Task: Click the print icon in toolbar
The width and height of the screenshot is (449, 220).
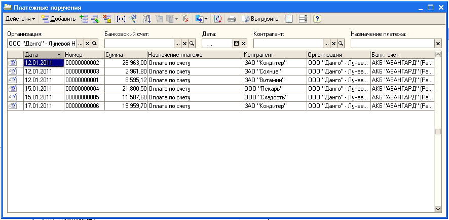Action: coord(232,19)
